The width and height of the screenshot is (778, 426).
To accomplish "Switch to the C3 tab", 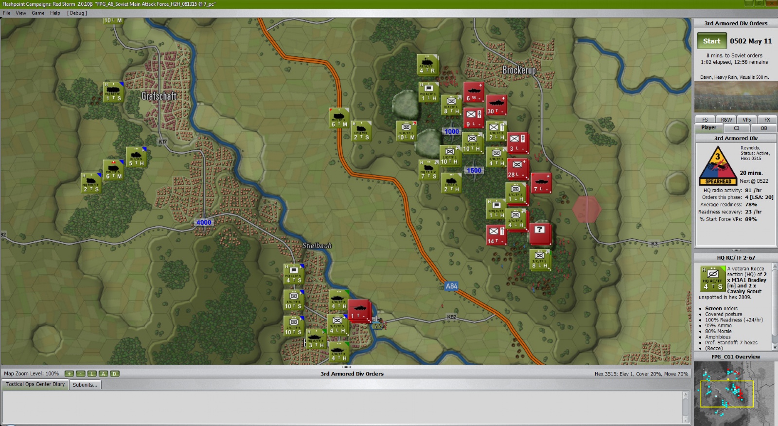I will click(736, 128).
